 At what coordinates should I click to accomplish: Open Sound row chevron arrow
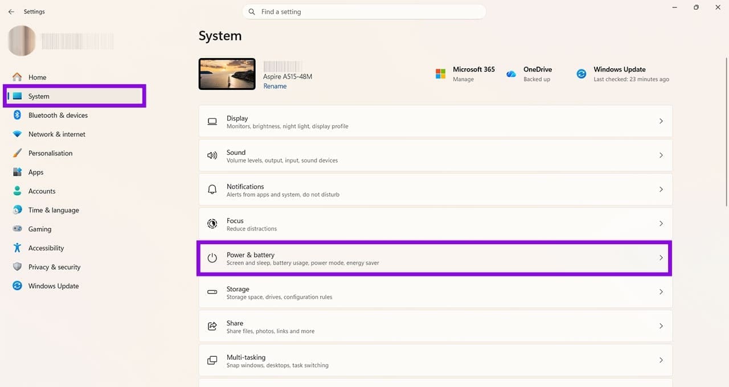coord(661,155)
